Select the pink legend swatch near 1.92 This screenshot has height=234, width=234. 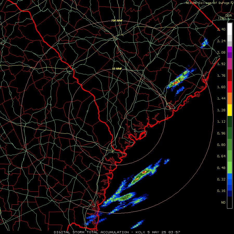point(230,64)
